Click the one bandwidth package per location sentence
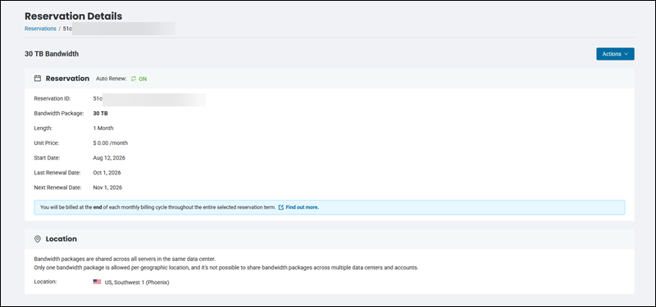Image resolution: width=656 pixels, height=307 pixels. [x=226, y=268]
